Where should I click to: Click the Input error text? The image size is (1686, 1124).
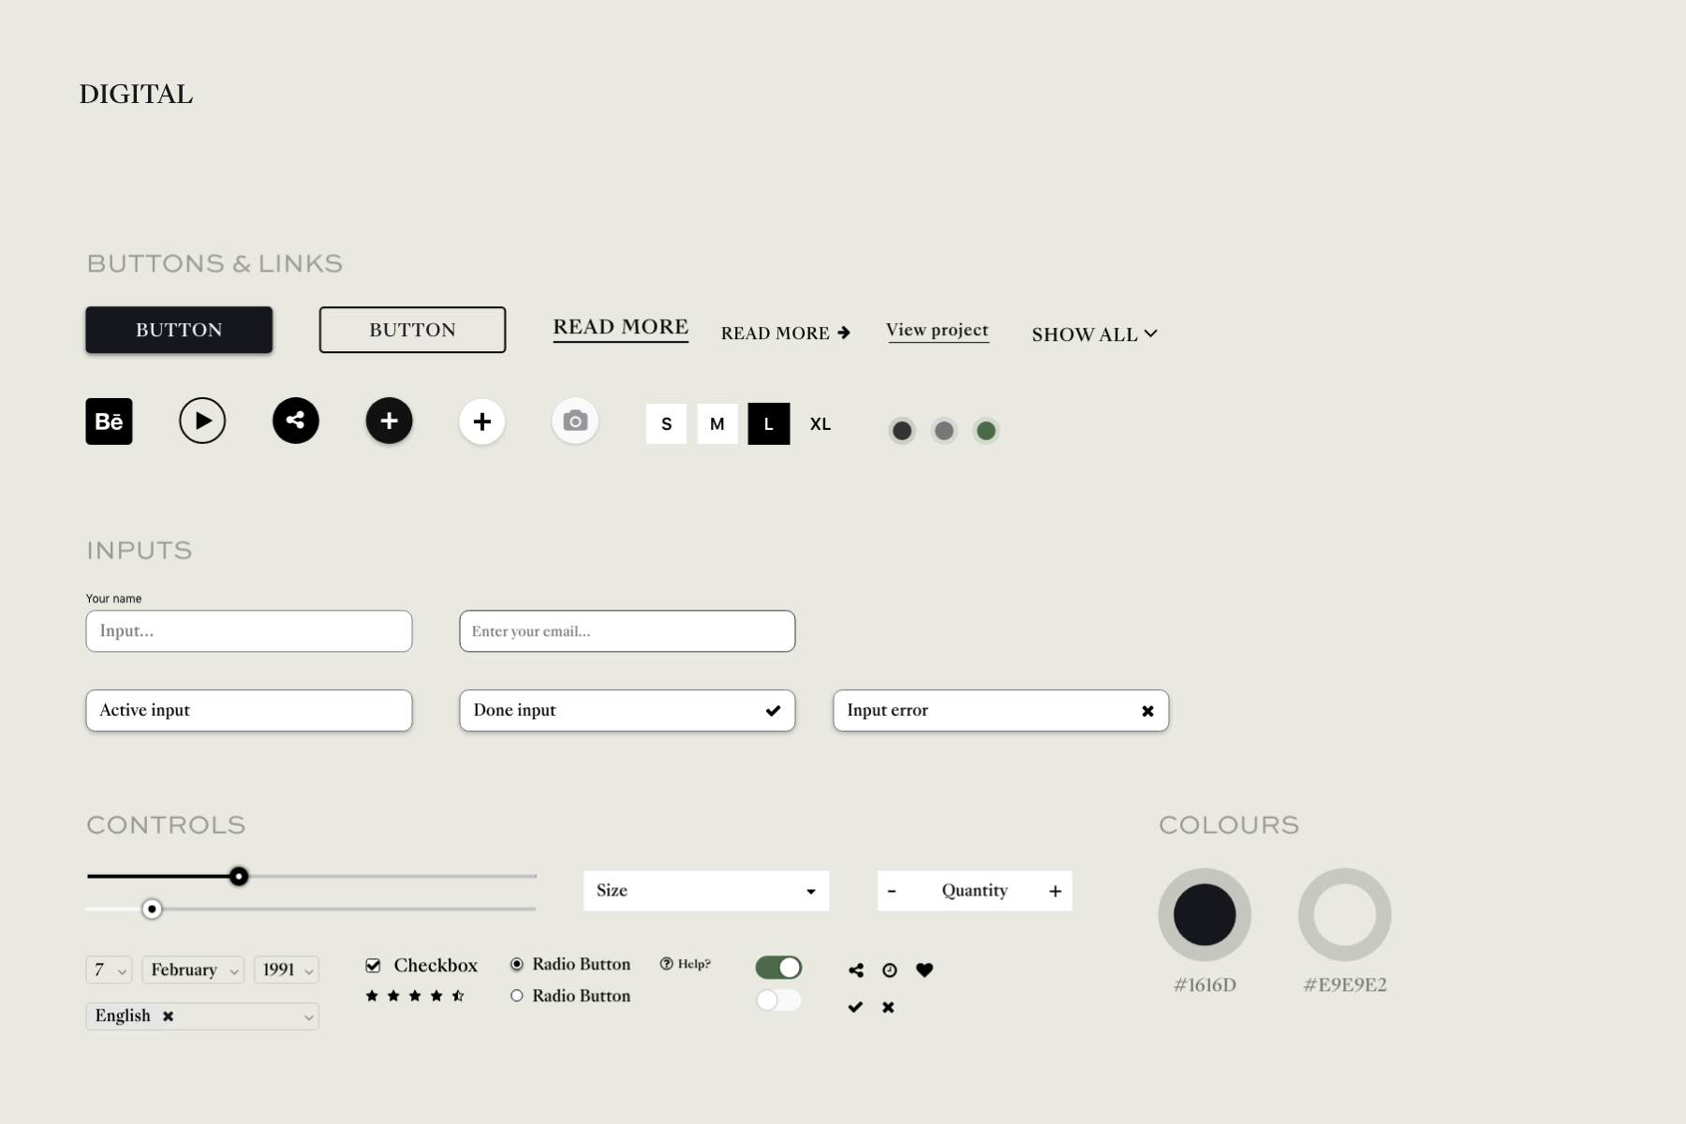[x=887, y=710]
